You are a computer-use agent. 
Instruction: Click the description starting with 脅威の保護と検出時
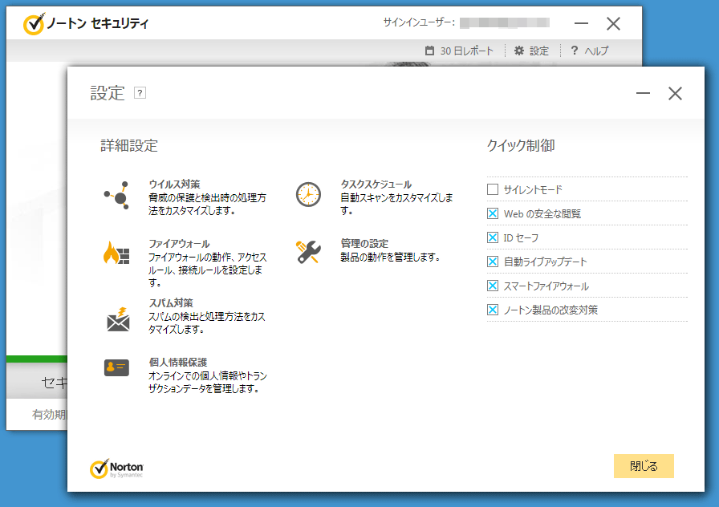[207, 204]
